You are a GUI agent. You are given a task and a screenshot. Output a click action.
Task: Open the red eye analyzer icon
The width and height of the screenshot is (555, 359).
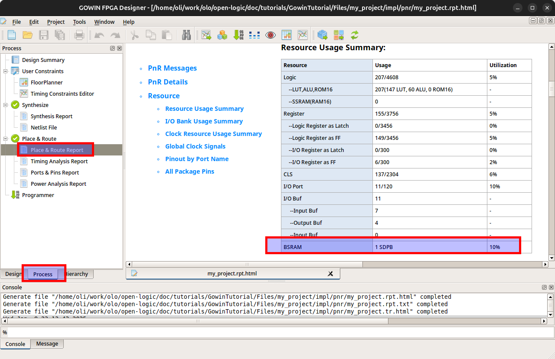271,35
